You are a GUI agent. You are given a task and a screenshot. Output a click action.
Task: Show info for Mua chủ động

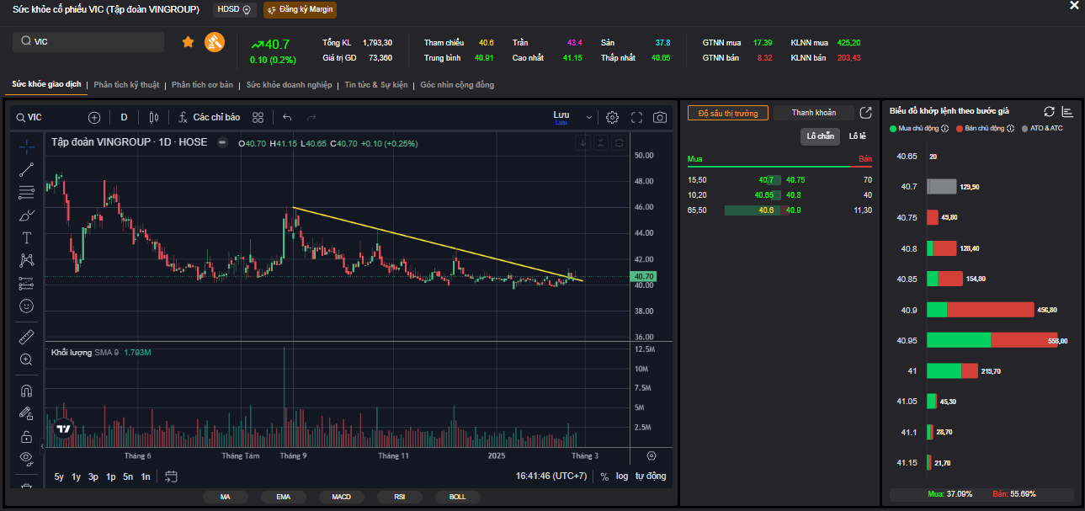coord(945,129)
